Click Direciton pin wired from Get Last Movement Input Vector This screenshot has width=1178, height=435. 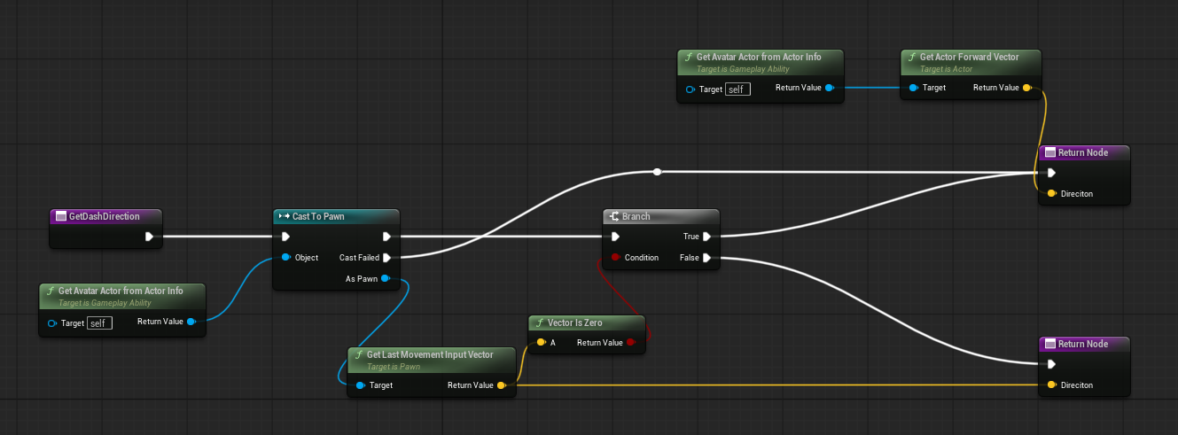[x=1051, y=385]
